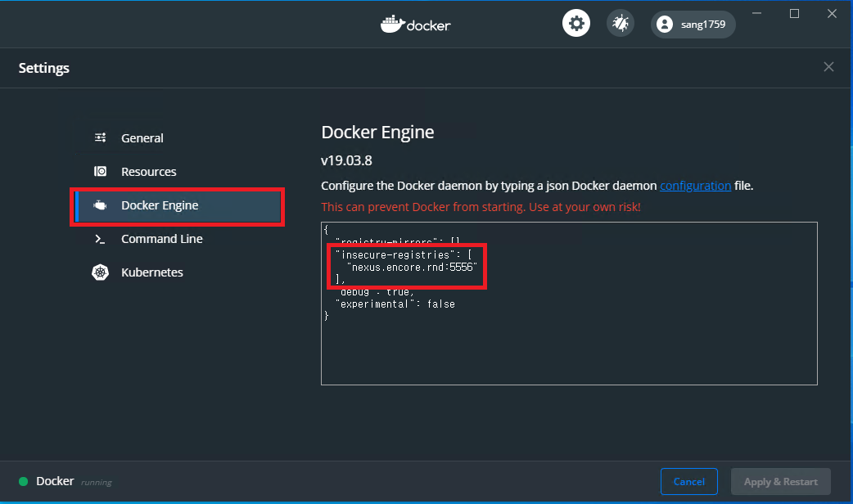
Task: Close the Settings panel with X
Action: (828, 67)
